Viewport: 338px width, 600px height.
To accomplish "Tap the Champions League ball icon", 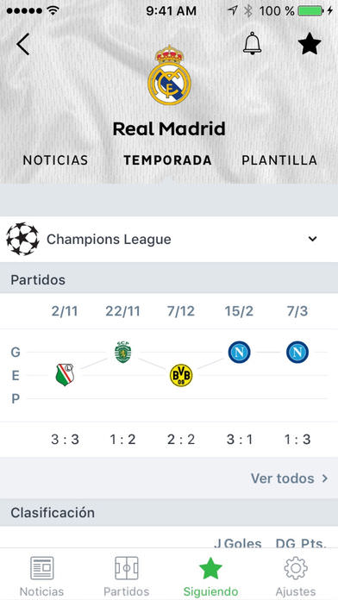I will 22,239.
